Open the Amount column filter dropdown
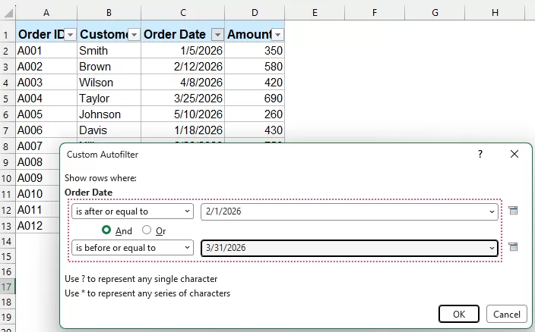535x332 pixels. [x=278, y=35]
